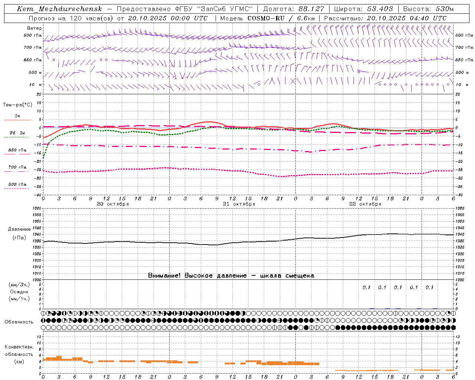The height and width of the screenshot is (380, 475).
Task: Click the solid red line sample under 2м
Action: [17, 120]
